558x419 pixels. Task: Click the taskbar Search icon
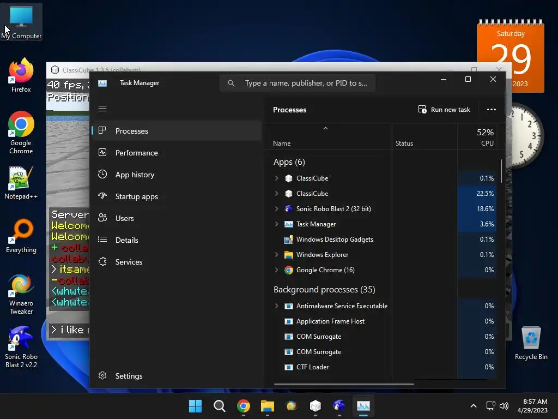point(219,406)
